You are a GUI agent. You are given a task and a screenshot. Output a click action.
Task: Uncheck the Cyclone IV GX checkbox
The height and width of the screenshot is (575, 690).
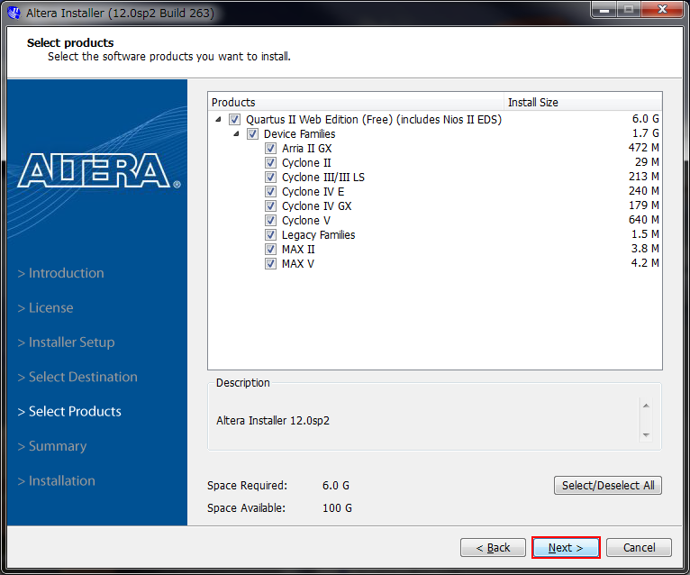(x=270, y=206)
